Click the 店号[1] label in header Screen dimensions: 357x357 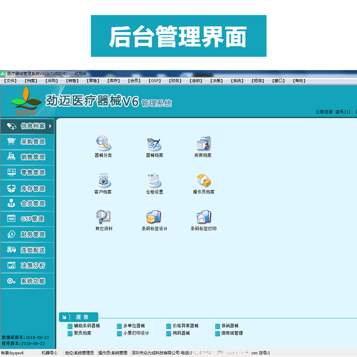click(343, 112)
